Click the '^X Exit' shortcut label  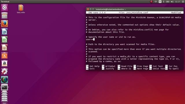[90, 69]
